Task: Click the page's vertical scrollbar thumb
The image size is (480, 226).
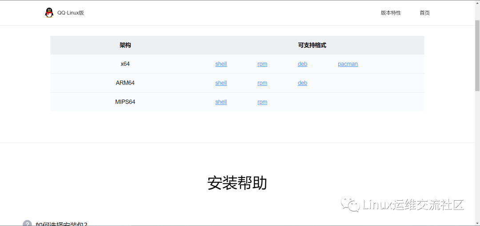Action: [x=477, y=55]
